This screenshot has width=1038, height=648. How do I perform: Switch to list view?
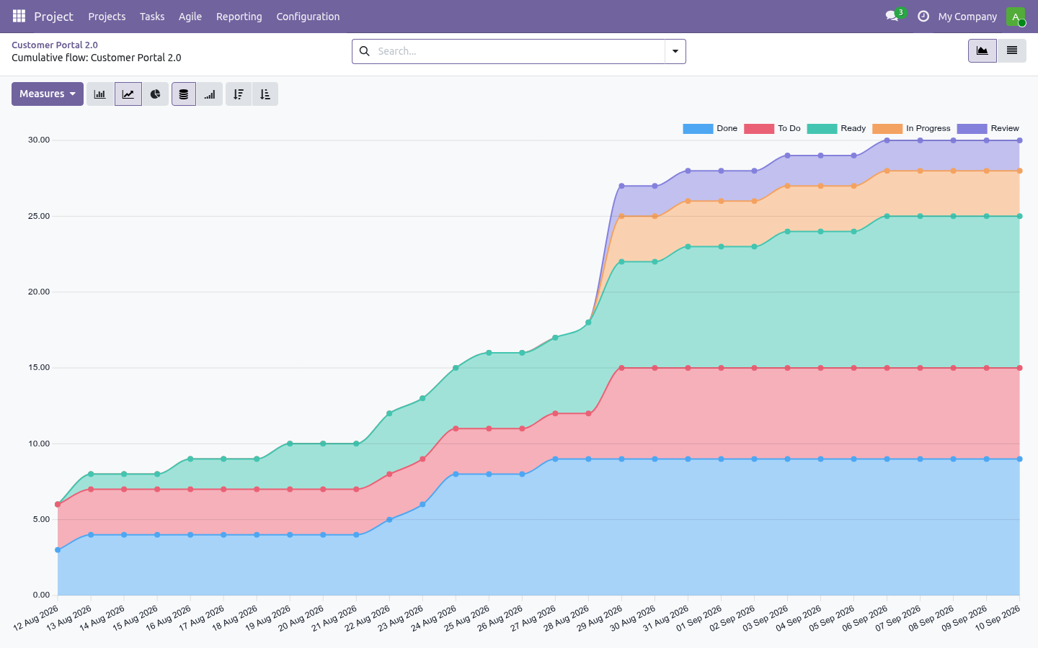click(1012, 50)
